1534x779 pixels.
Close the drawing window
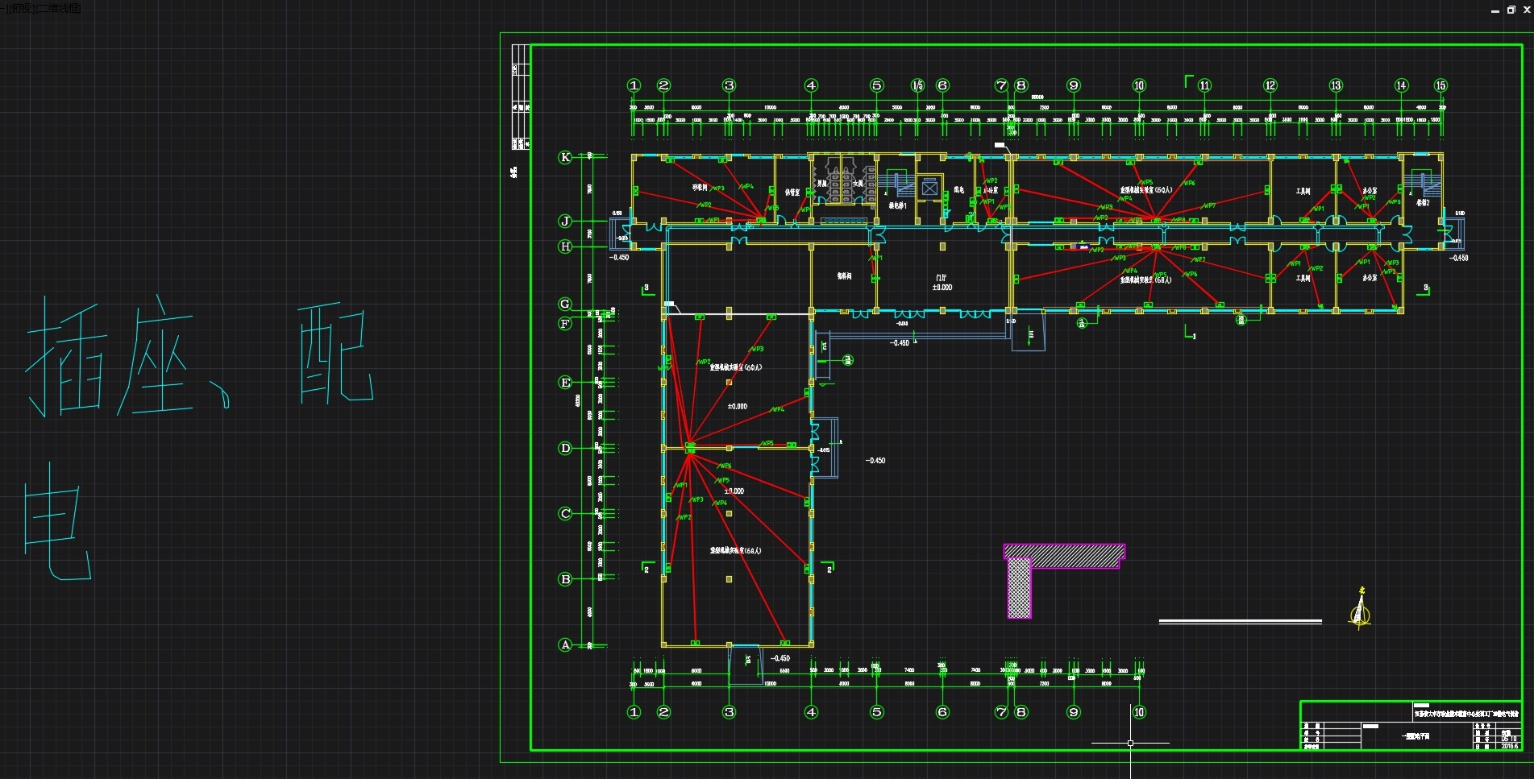click(x=1525, y=10)
